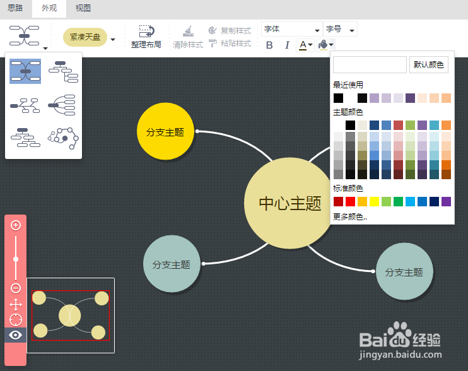Pick the standard orange-yellow swatch
Screen dimensions: 468x371
click(x=362, y=201)
